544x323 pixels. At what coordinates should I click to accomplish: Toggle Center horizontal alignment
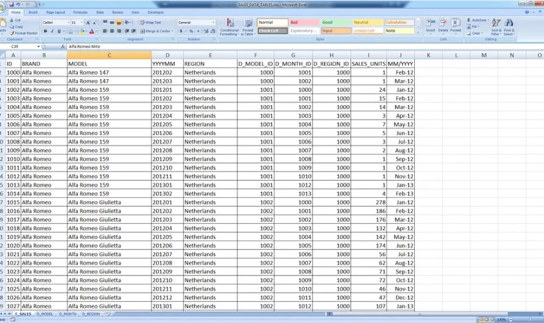[111, 31]
